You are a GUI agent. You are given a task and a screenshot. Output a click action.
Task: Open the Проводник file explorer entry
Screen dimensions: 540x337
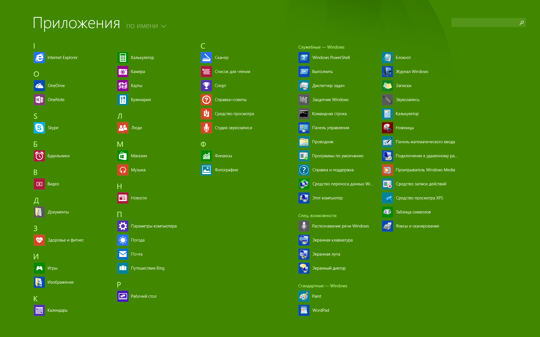pyautogui.click(x=316, y=142)
